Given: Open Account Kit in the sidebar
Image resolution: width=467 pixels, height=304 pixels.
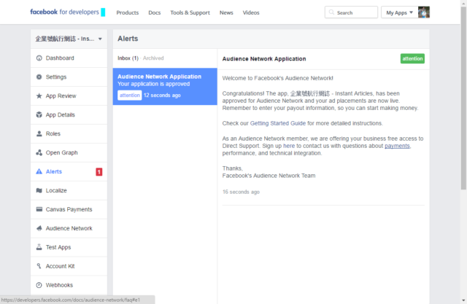Looking at the screenshot, I should click(x=69, y=266).
